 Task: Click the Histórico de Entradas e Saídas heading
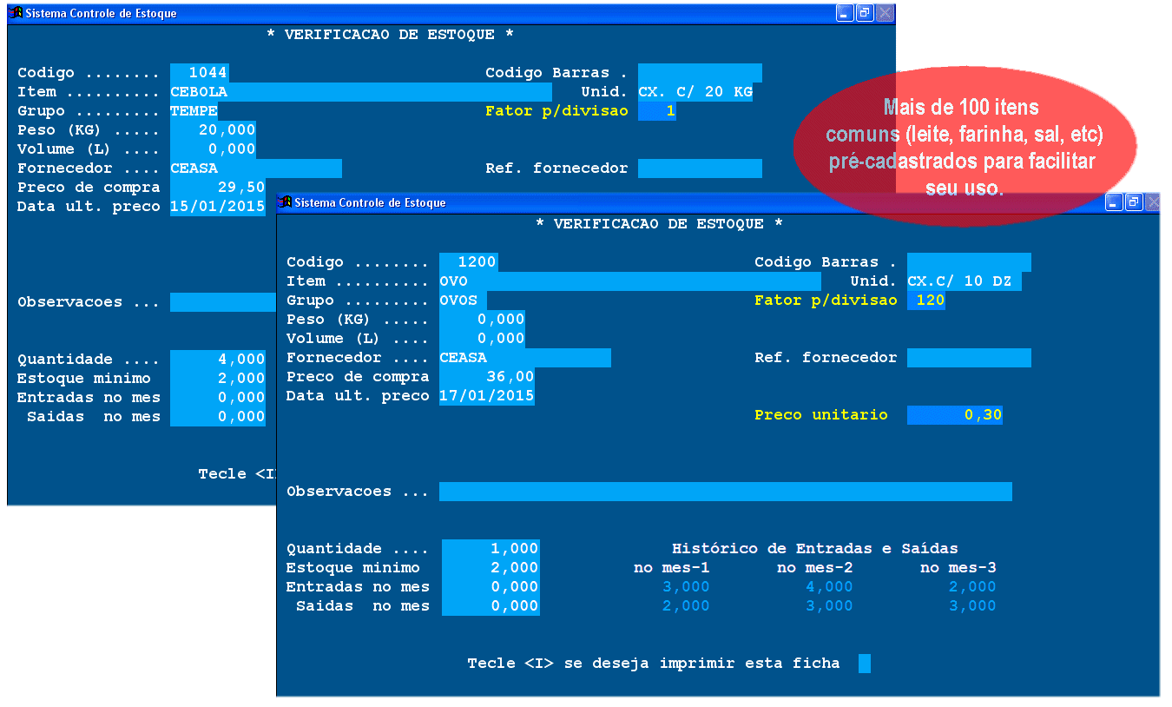tap(815, 549)
